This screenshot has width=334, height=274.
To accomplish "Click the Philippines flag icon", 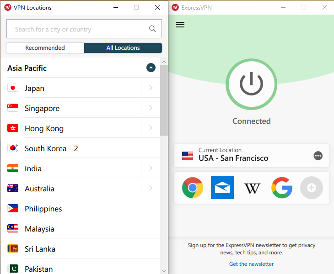I will pyautogui.click(x=13, y=208).
